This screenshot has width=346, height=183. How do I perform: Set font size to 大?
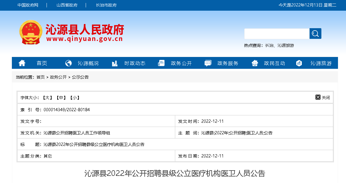[47, 98]
